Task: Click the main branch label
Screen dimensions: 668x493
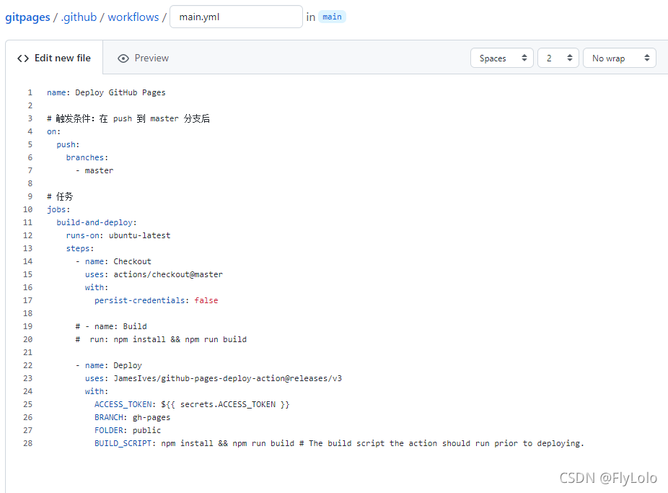Action: coord(332,17)
